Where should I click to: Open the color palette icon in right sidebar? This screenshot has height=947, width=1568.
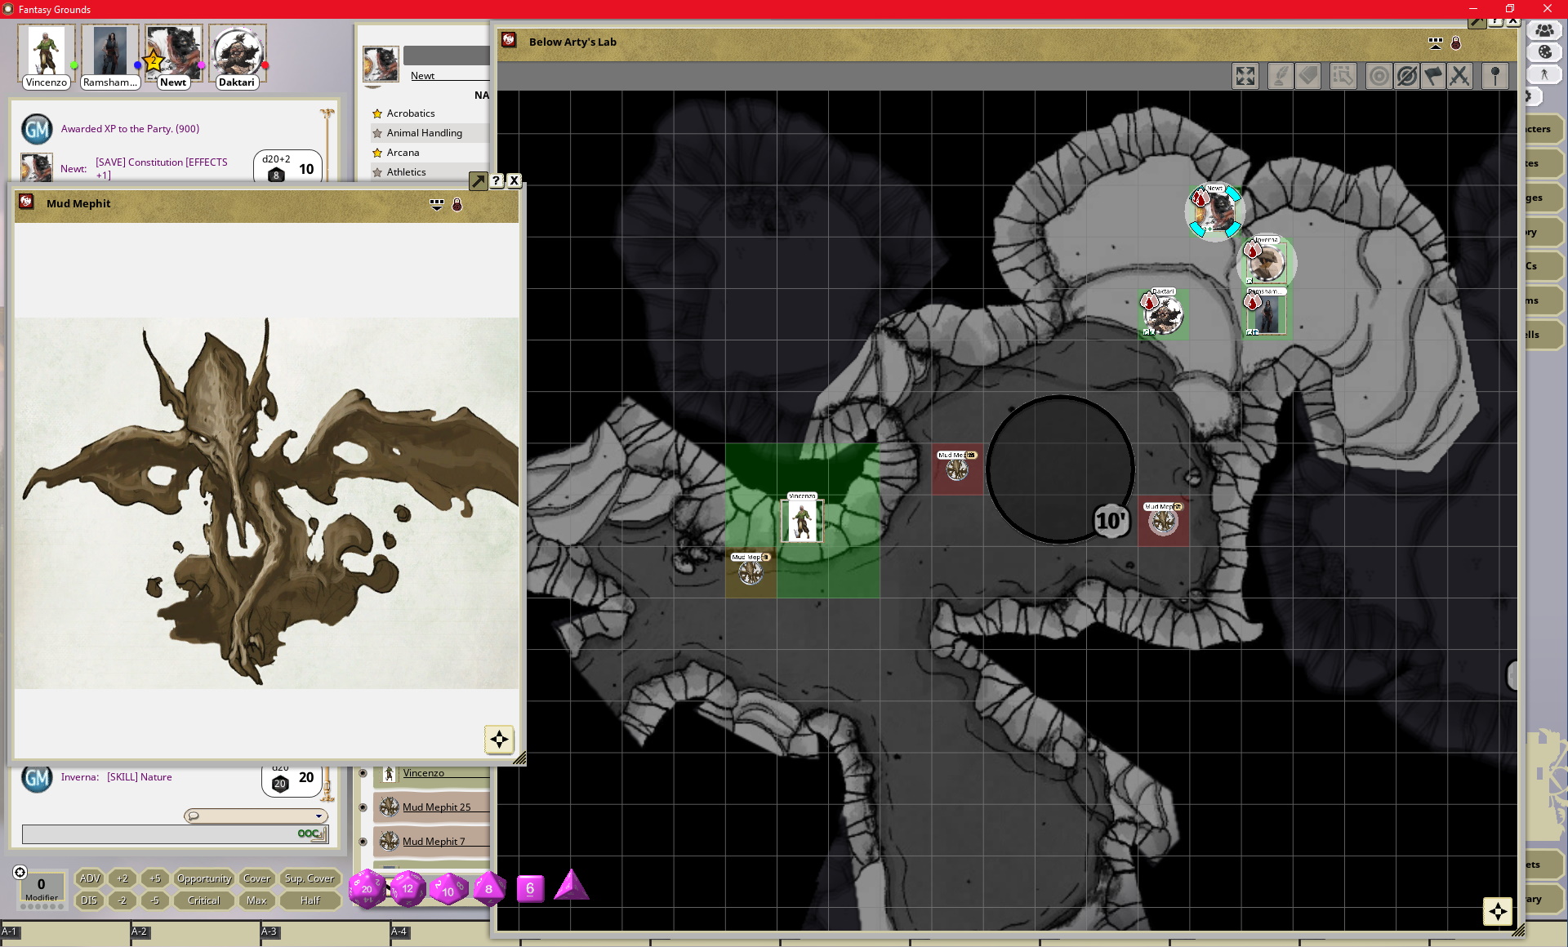point(1544,51)
